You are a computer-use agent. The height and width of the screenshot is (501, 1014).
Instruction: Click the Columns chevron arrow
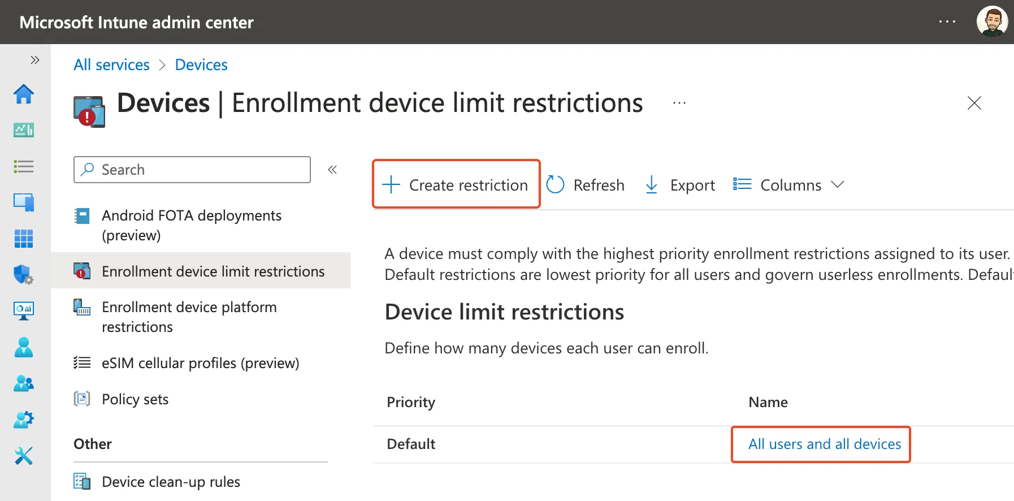tap(838, 184)
